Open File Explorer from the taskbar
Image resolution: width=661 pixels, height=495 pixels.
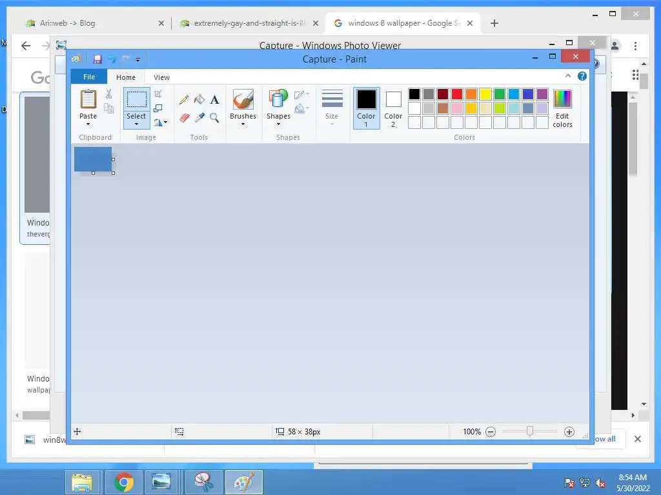pyautogui.click(x=82, y=482)
